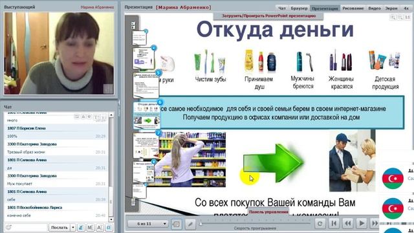
Task: Select the pencil annotation tool
Action: [x=190, y=225]
